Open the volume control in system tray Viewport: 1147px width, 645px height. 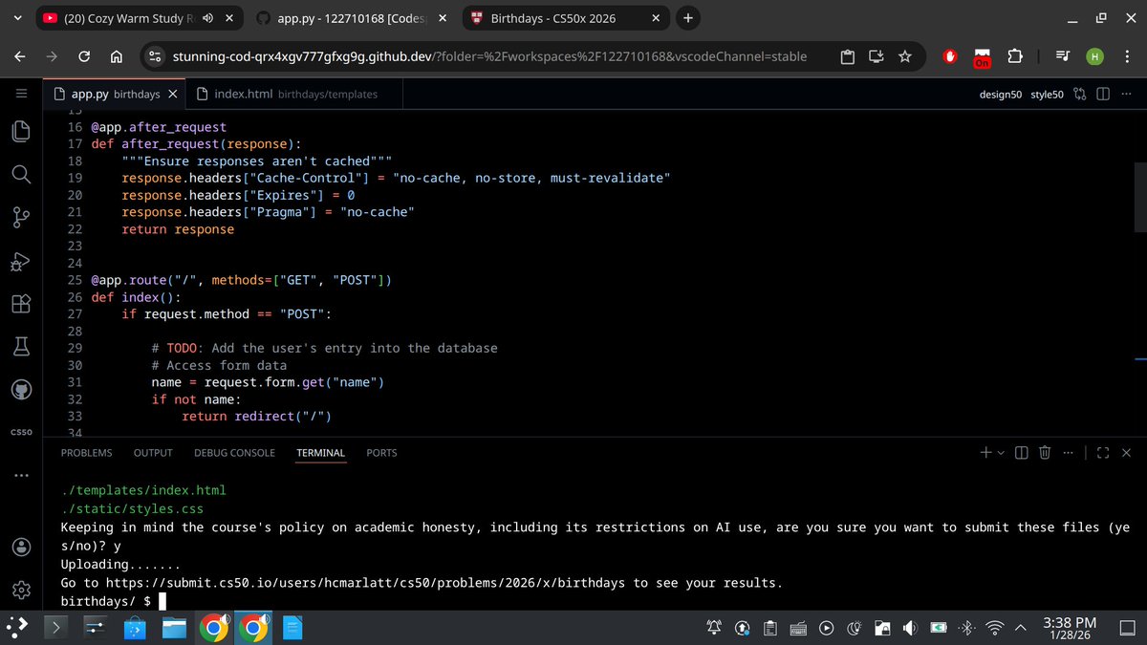tap(909, 628)
